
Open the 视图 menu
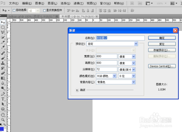(x=92, y=3)
